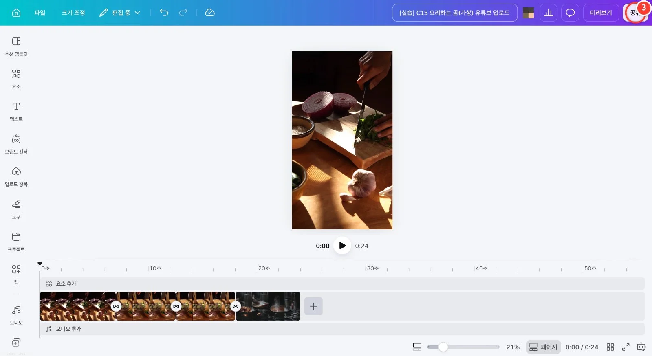Image resolution: width=652 pixels, height=356 pixels.
Task: Click the zoom slider handle
Action: click(443, 347)
